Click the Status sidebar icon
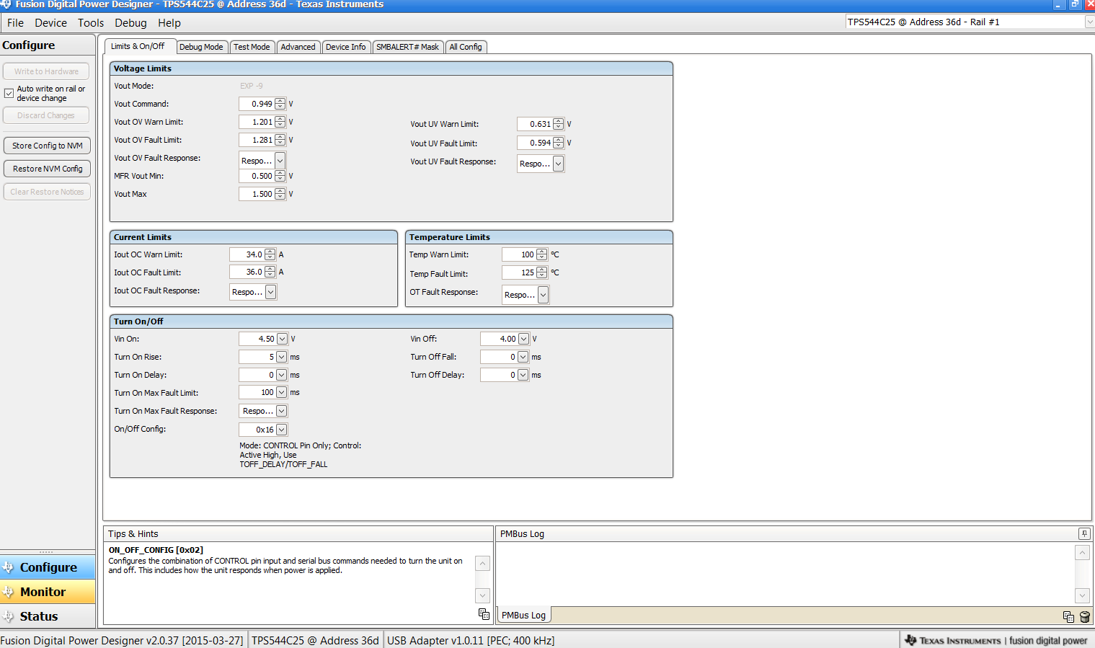Viewport: 1095px width, 648px height. [x=9, y=616]
